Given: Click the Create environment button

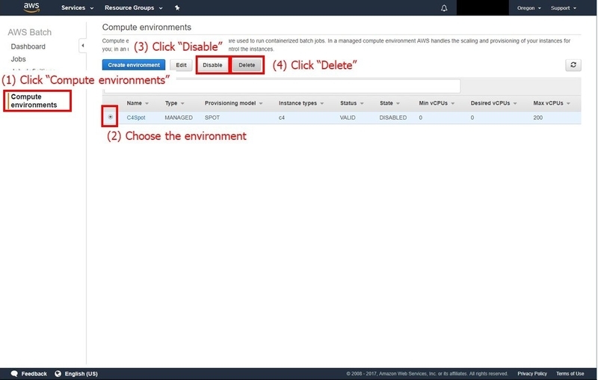Looking at the screenshot, I should pyautogui.click(x=134, y=65).
